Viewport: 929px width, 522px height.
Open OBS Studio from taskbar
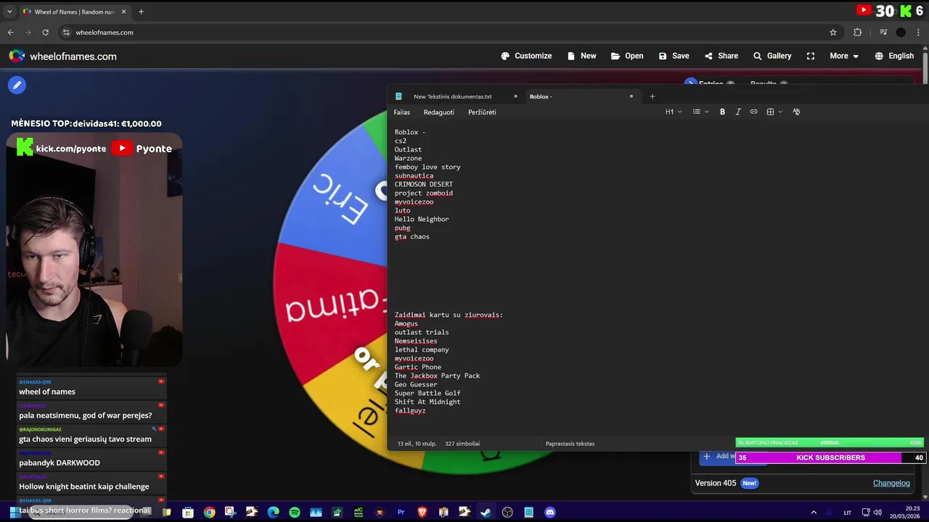point(507,513)
